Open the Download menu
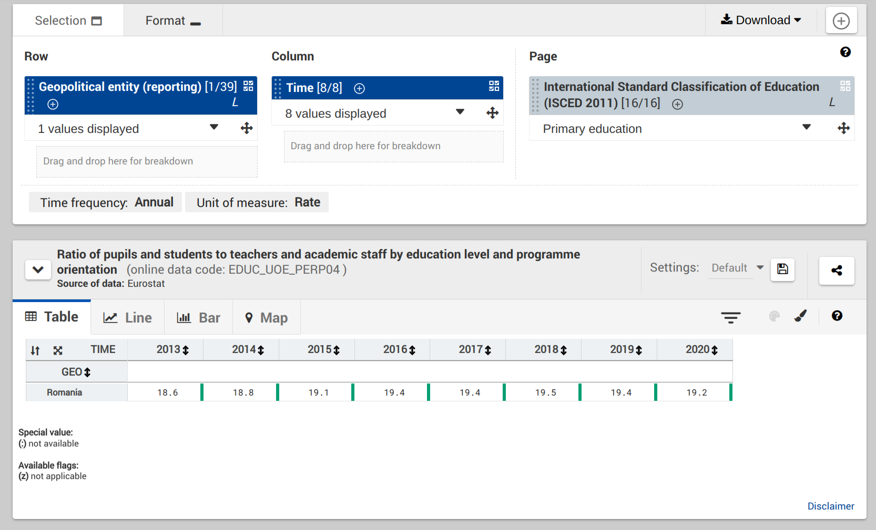The width and height of the screenshot is (876, 530). point(761,20)
